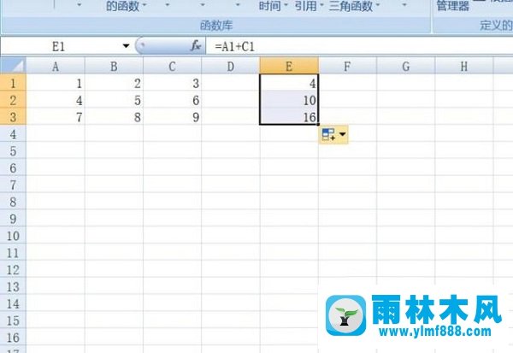Click cell C3 containing 9
This screenshot has height=353, width=513.
pyautogui.click(x=172, y=117)
